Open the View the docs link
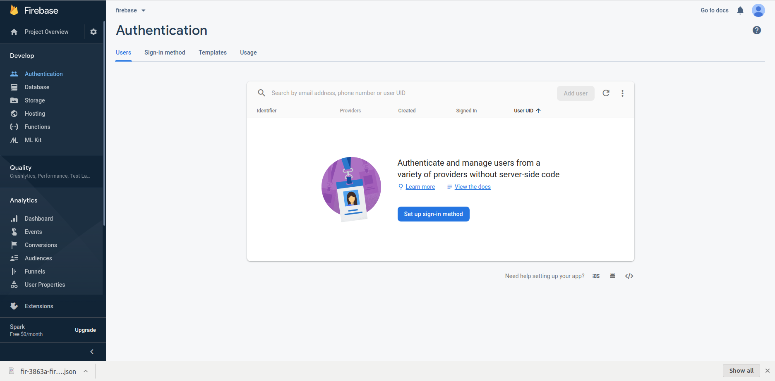Screen dimensions: 775x381 [473, 187]
